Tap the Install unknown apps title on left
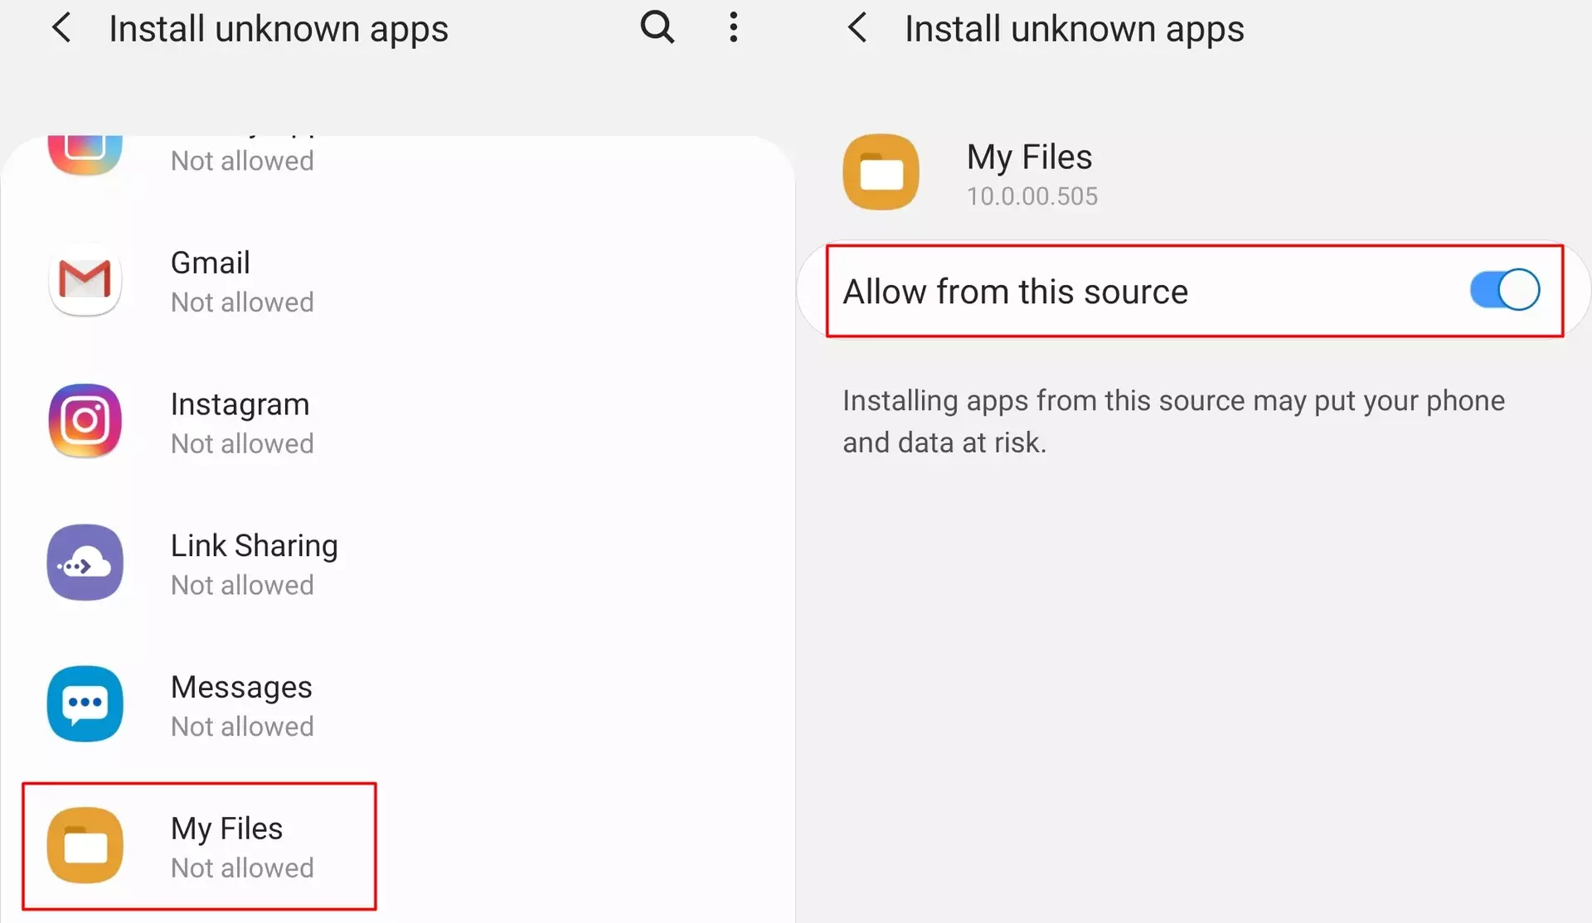Image resolution: width=1592 pixels, height=923 pixels. [279, 29]
